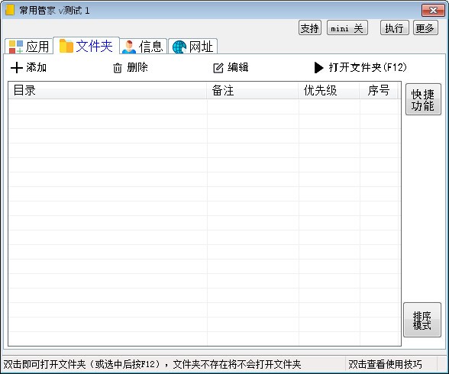Screen dimensions: 449x374
Task: Toggle the mini 关 button
Action: [347, 27]
